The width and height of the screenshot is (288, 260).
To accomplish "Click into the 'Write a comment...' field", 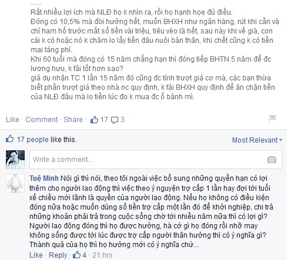I will pos(156,160).
